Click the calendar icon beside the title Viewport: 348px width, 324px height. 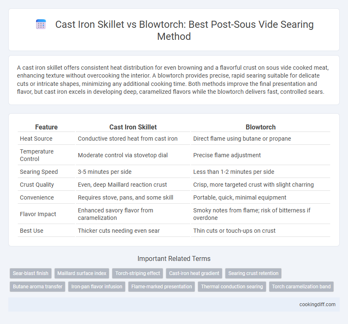pos(41,24)
